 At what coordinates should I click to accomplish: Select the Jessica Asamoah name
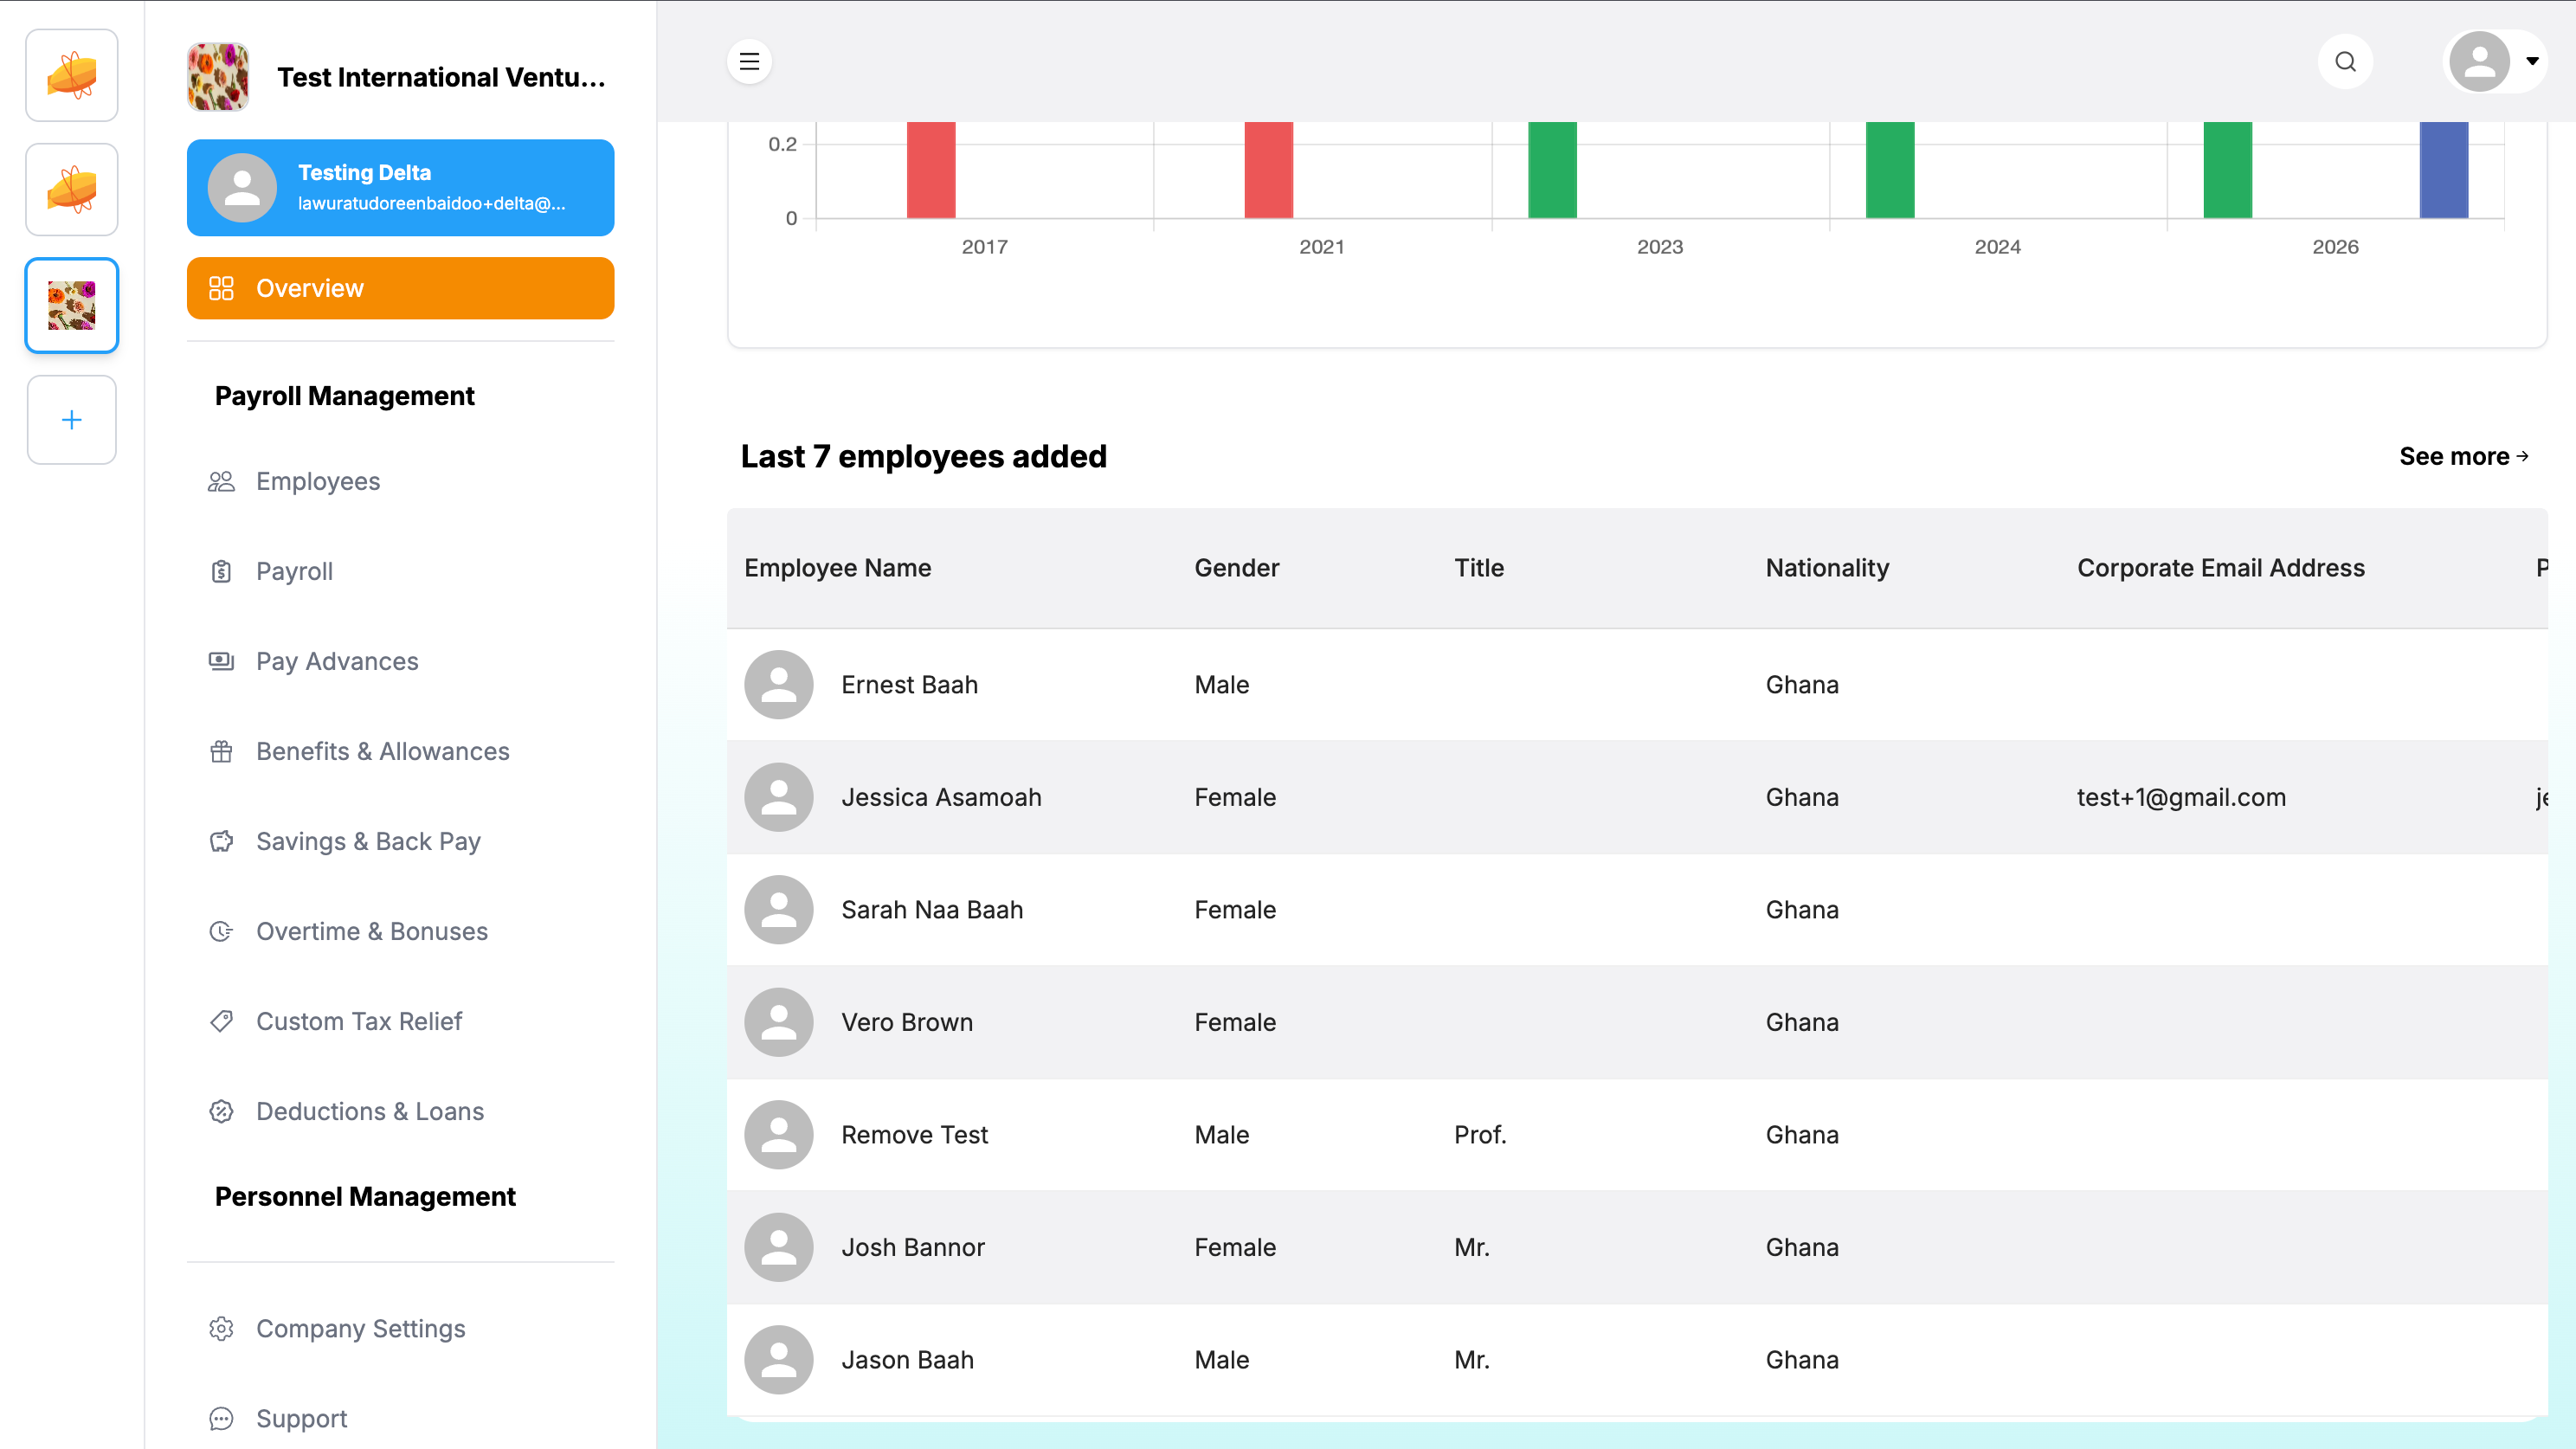coord(941,797)
